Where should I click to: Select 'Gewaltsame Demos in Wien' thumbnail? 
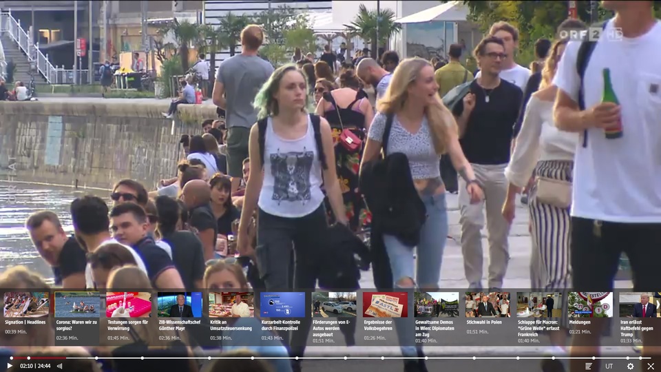tap(437, 304)
